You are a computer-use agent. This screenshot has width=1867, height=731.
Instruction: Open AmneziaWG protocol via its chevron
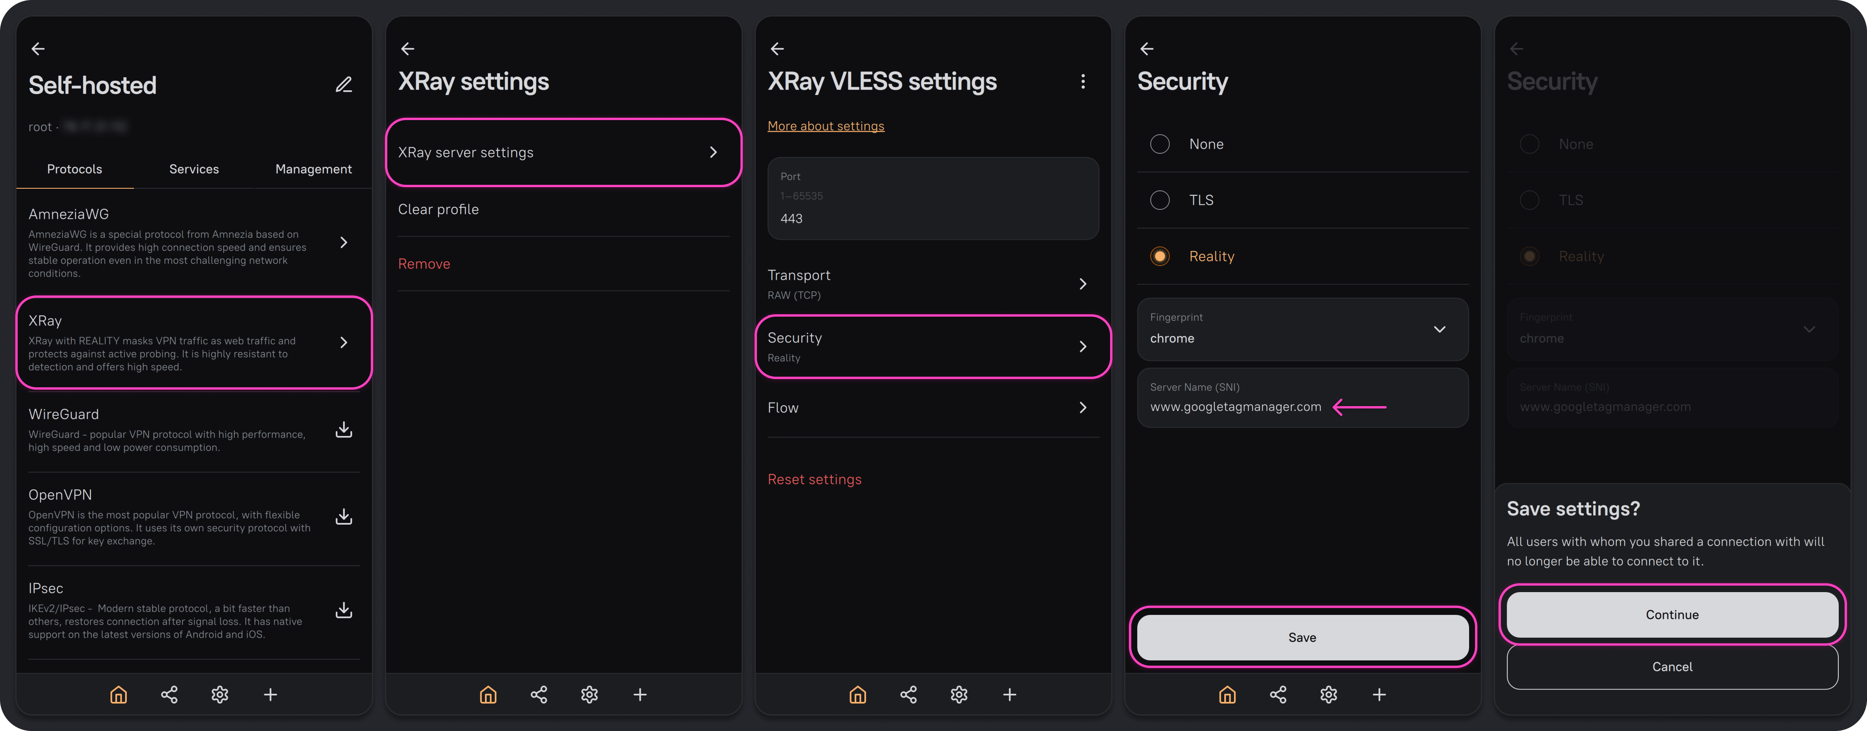pos(344,242)
